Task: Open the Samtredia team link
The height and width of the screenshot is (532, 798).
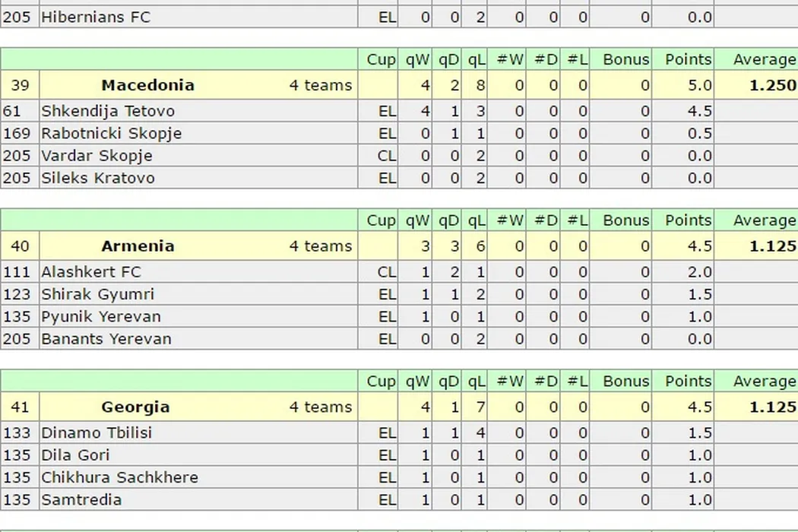Action: tap(81, 500)
